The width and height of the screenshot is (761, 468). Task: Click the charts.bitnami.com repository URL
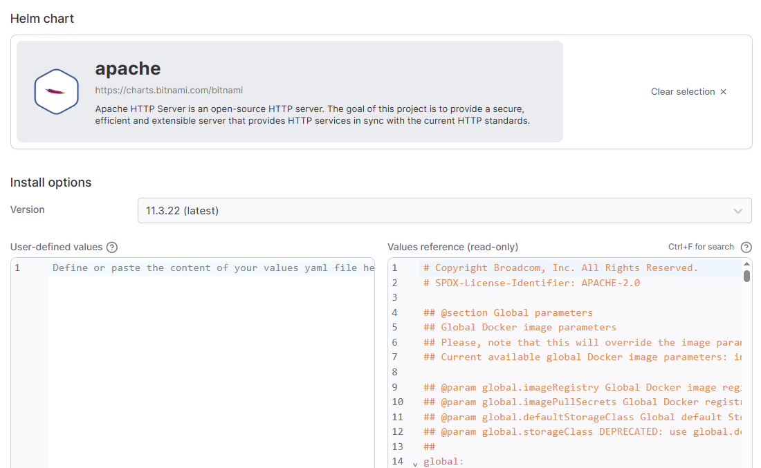pyautogui.click(x=169, y=90)
